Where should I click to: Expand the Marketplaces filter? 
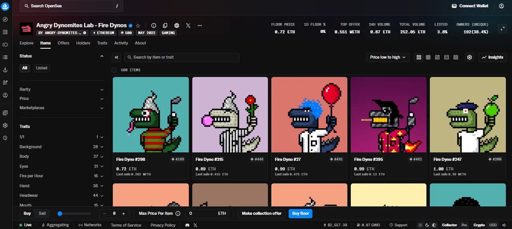point(62,108)
